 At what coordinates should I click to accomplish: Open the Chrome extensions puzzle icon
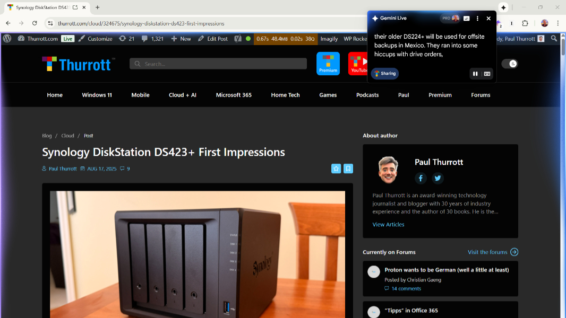coord(525,23)
